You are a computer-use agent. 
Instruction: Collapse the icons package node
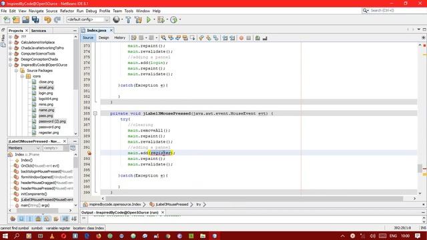click(22, 76)
